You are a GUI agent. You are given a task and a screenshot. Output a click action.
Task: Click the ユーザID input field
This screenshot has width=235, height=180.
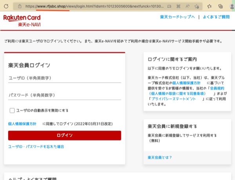(65, 78)
